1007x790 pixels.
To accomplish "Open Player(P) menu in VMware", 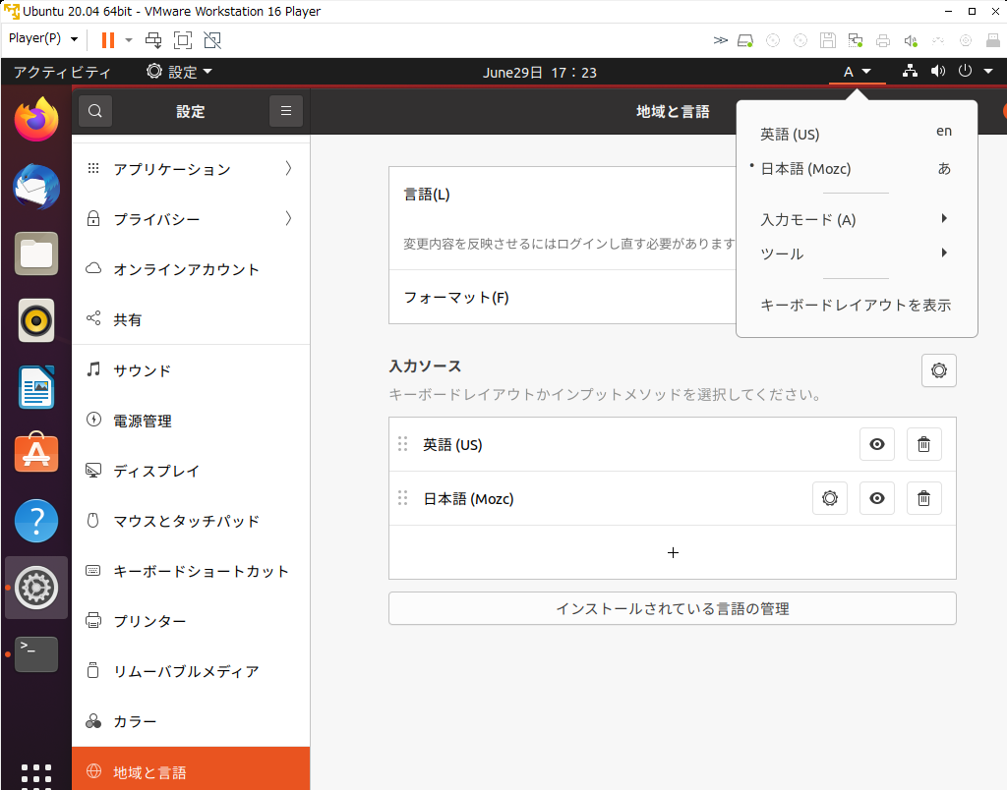I will (x=43, y=38).
